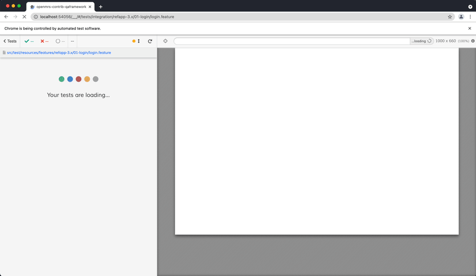
Task: Stop page loading with the X button
Action: point(24,17)
